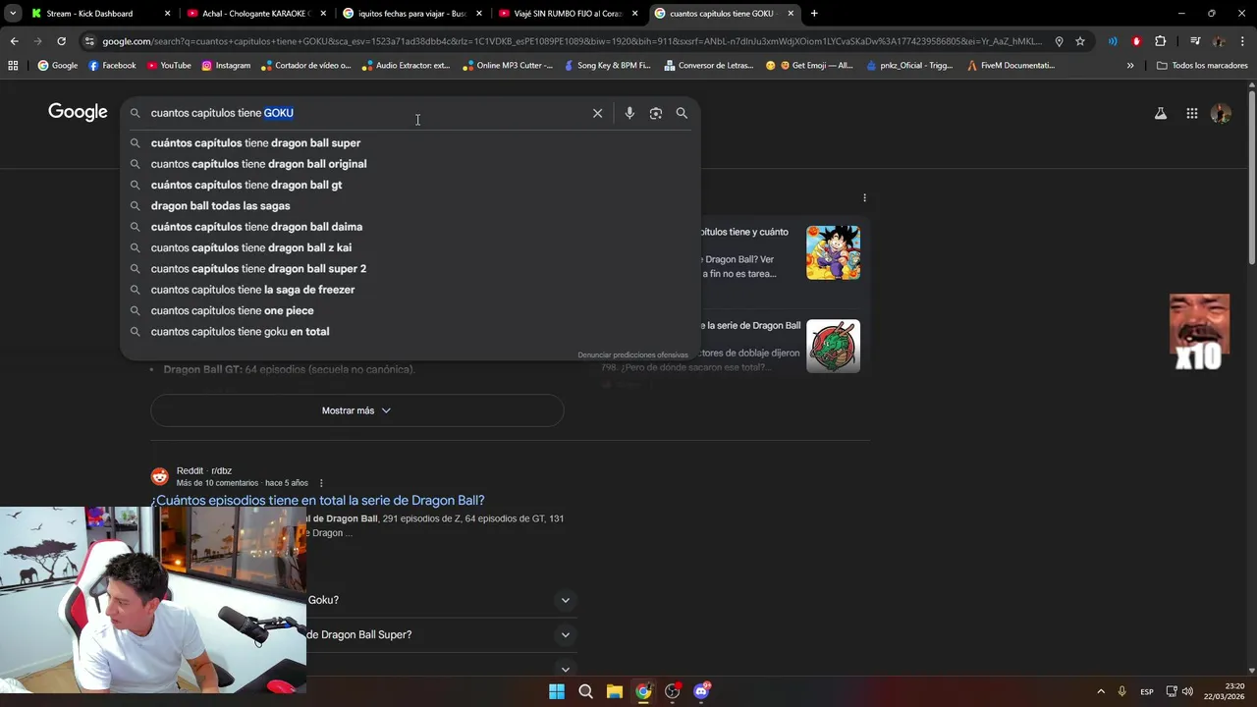Open Google Labs flask icon
The image size is (1257, 707).
click(1161, 113)
